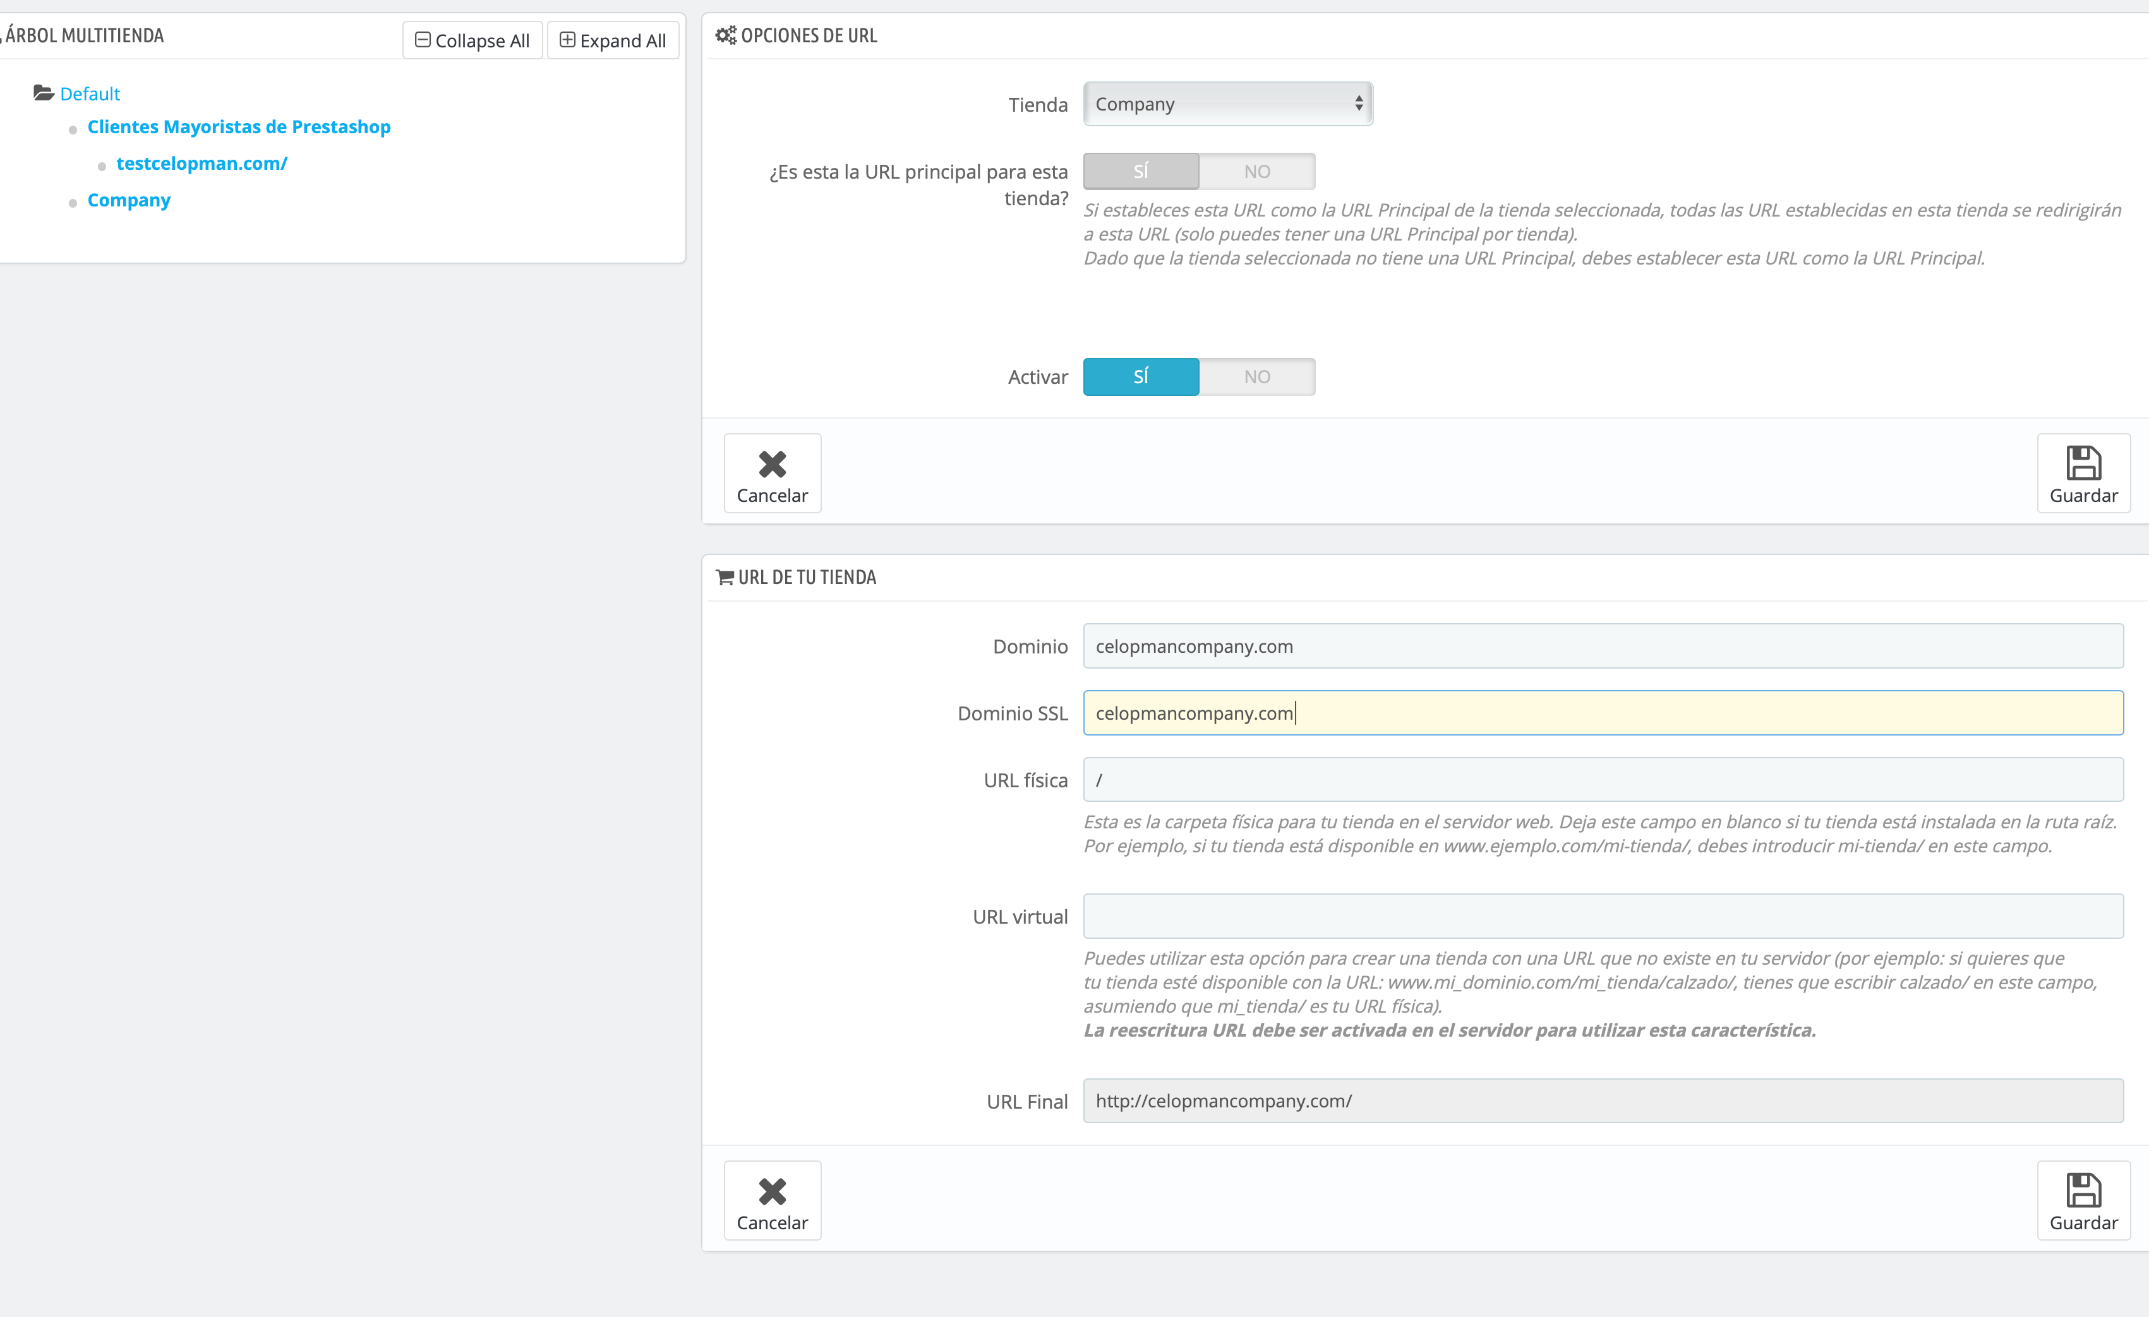This screenshot has width=2149, height=1317.
Task: Open the Tienda dropdown showing Company
Action: click(x=1228, y=104)
